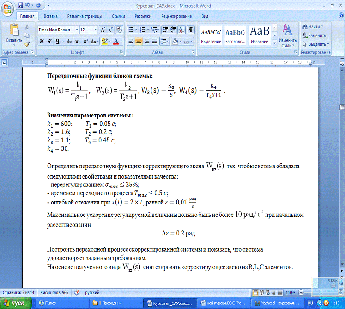
Task: Open Change Styles (Изменить стили)
Action: pos(287,36)
